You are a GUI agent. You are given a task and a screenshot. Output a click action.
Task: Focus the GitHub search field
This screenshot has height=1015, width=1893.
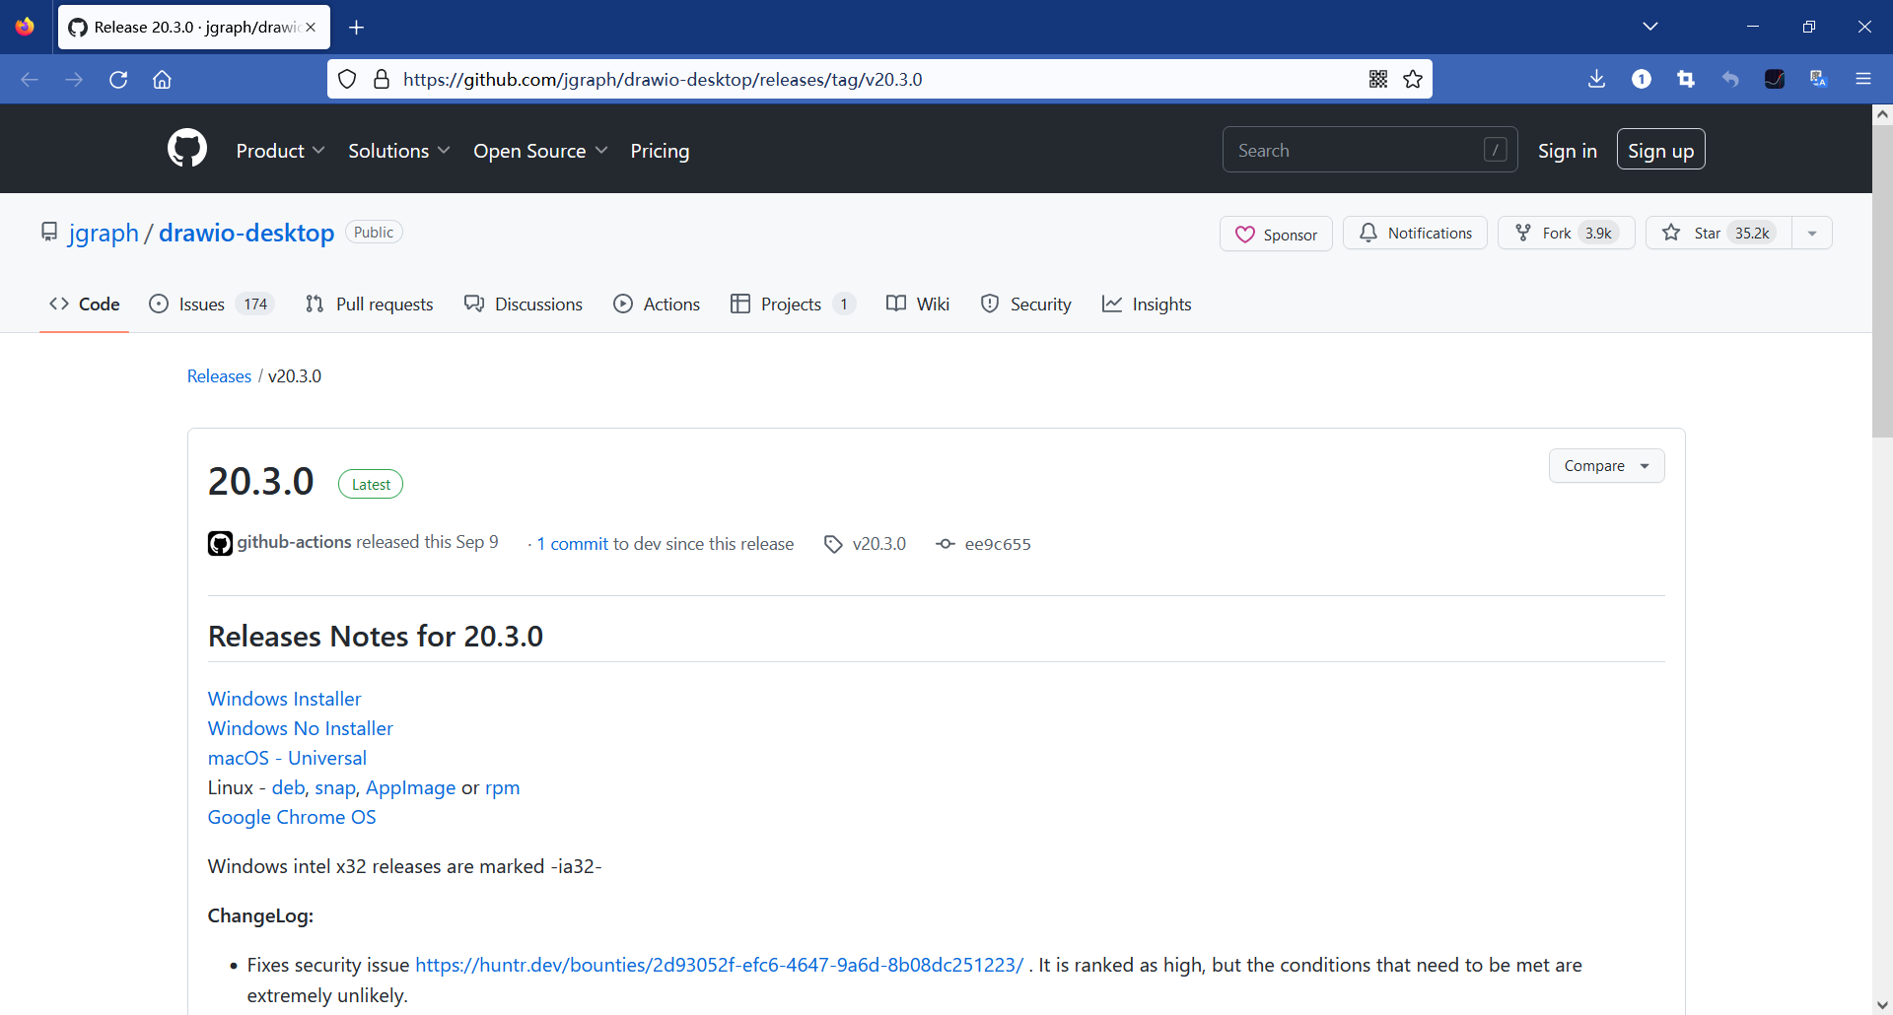pyautogui.click(x=1369, y=150)
